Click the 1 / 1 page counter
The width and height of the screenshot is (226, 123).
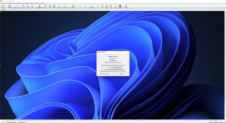pyautogui.click(x=3, y=122)
